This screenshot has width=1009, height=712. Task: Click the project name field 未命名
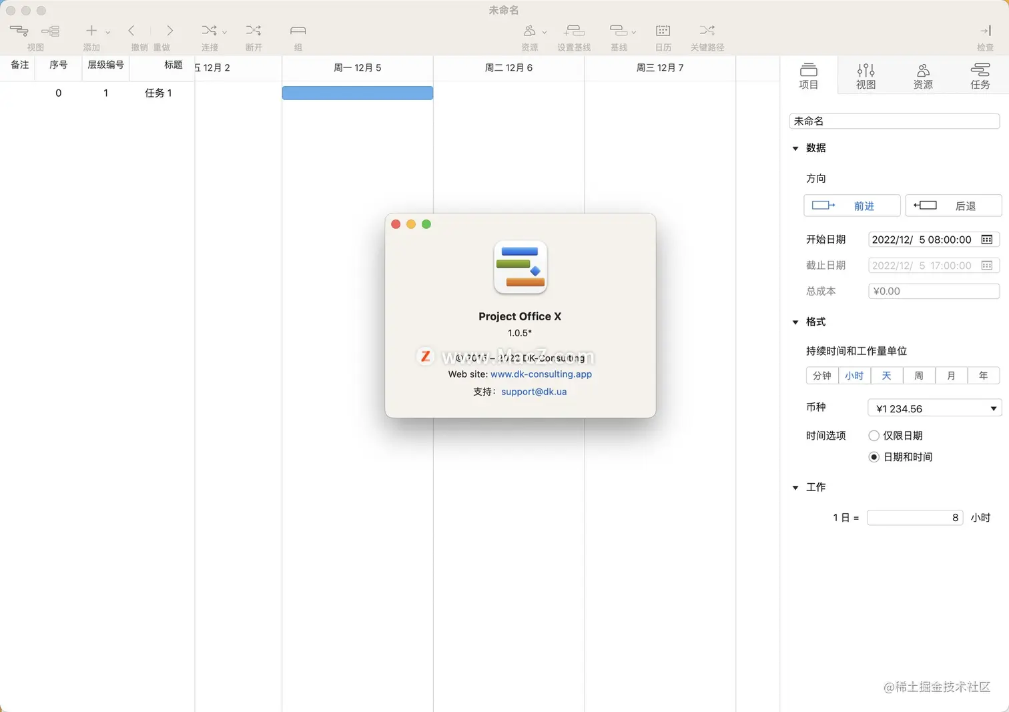coord(894,121)
